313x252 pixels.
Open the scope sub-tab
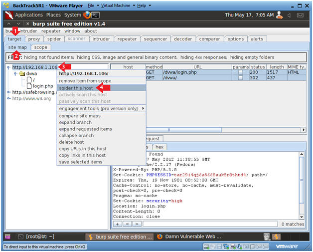(41, 47)
